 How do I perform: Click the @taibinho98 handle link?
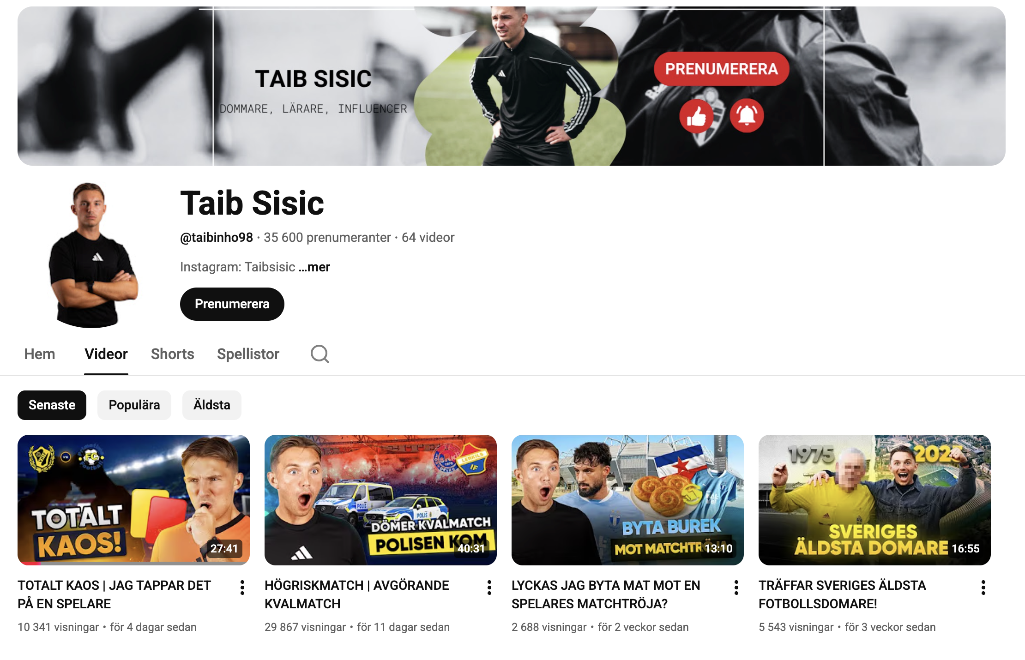(215, 237)
